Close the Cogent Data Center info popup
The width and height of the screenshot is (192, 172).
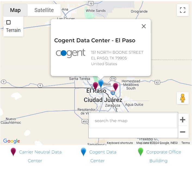point(144,26)
